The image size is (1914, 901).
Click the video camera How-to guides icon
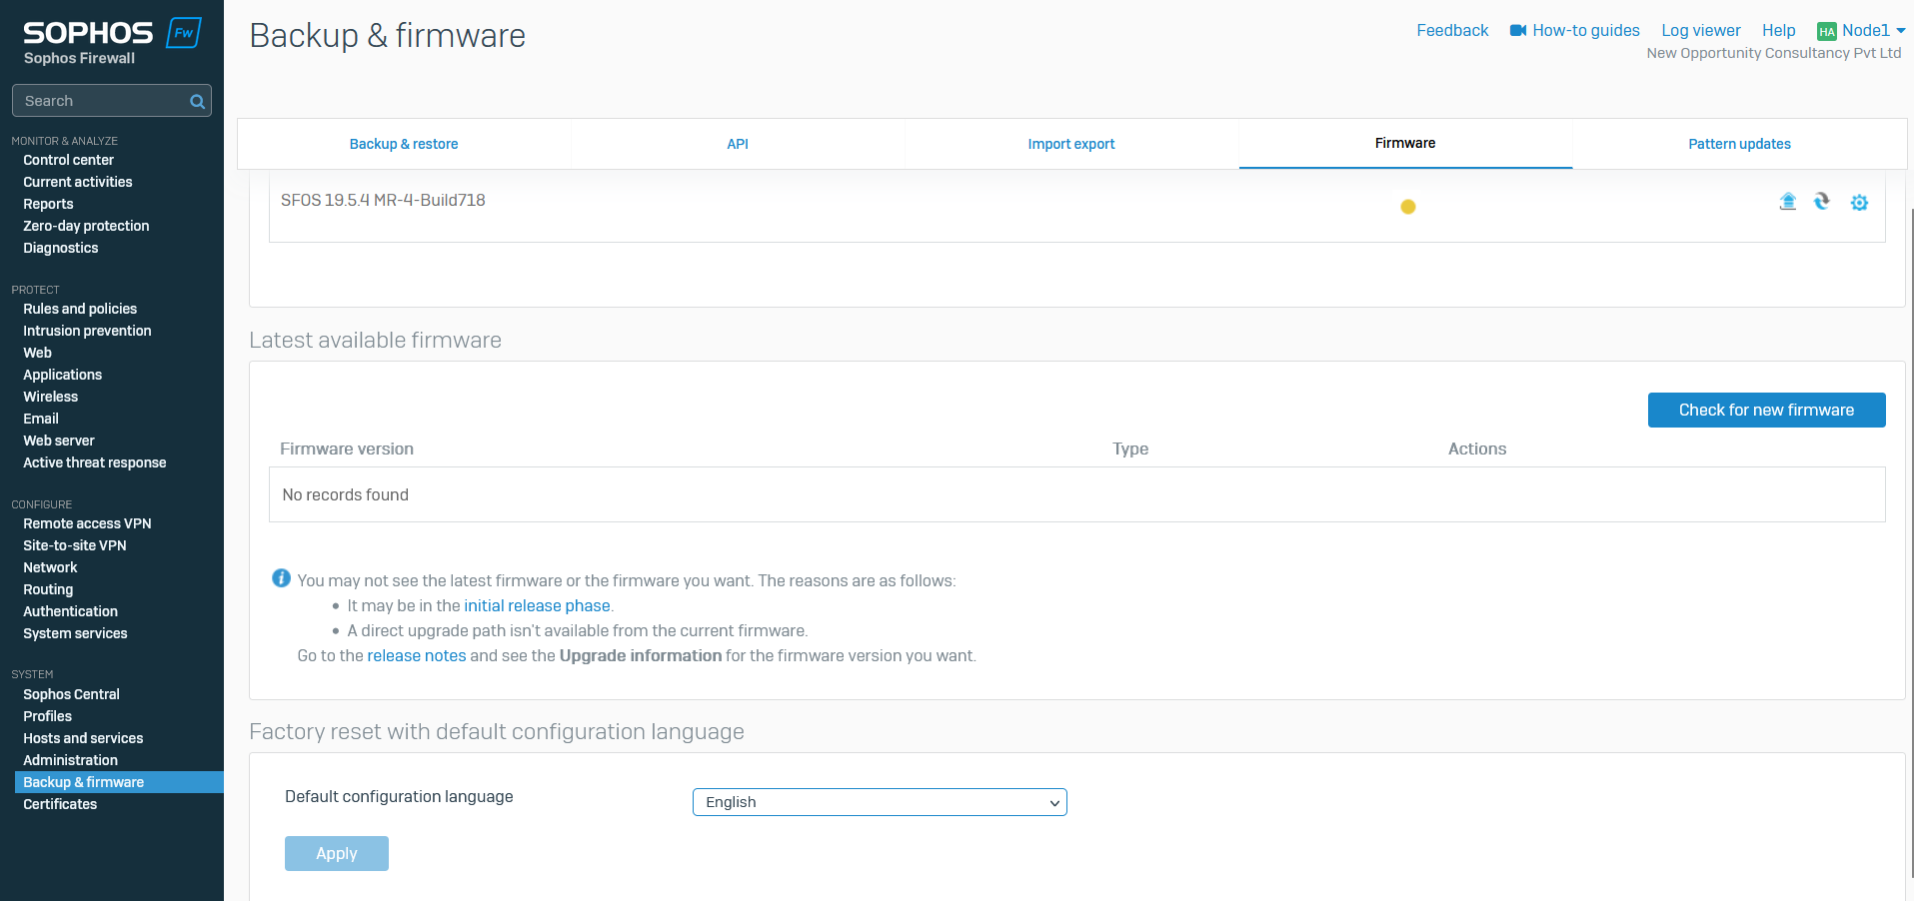coord(1517,31)
